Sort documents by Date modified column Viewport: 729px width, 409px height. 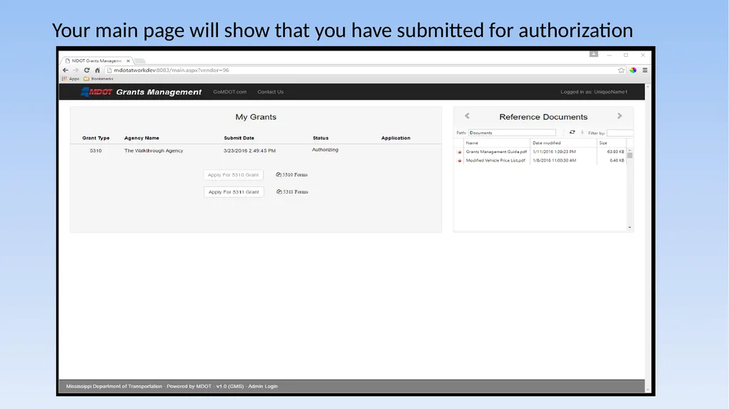[562, 143]
